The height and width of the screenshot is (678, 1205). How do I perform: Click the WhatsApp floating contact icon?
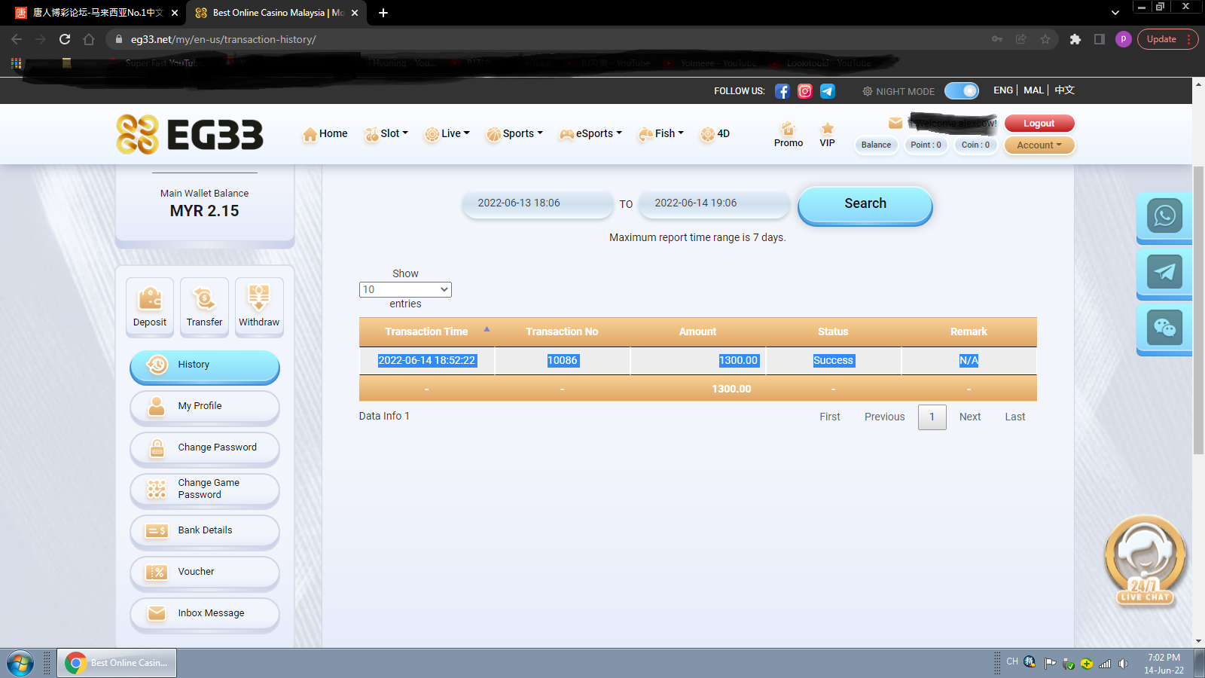(x=1164, y=217)
